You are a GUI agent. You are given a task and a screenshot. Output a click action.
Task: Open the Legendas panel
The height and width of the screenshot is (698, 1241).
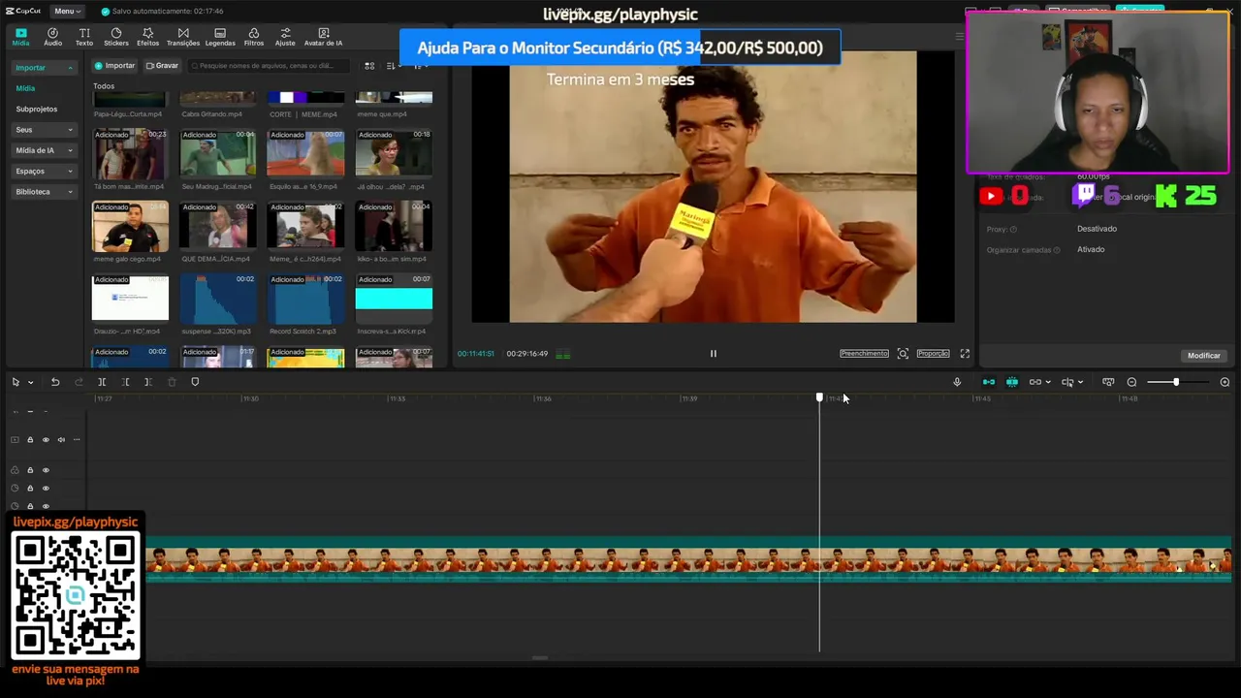(220, 37)
